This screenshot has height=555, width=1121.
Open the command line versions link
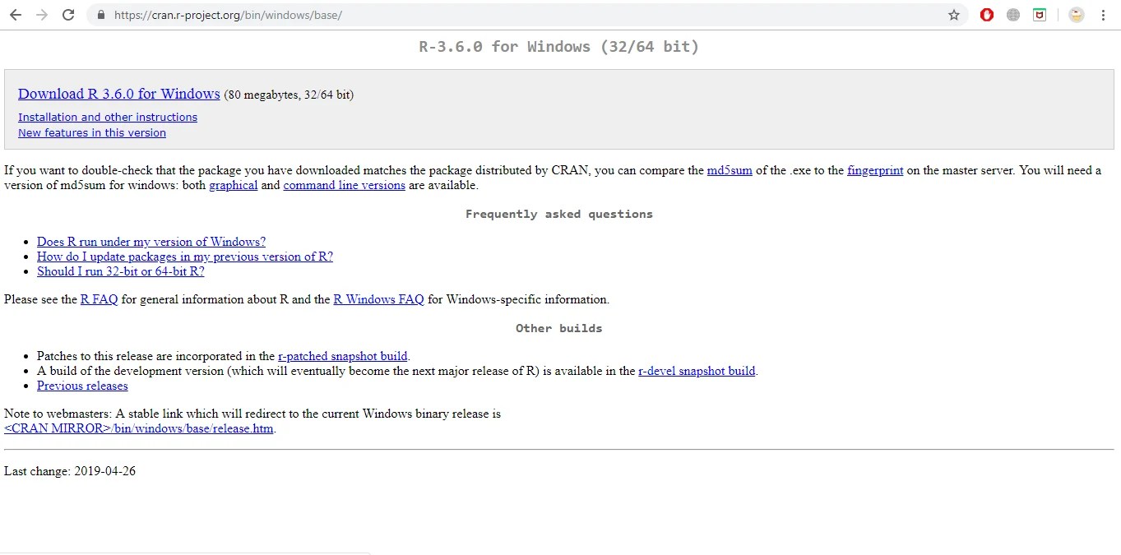coord(344,185)
